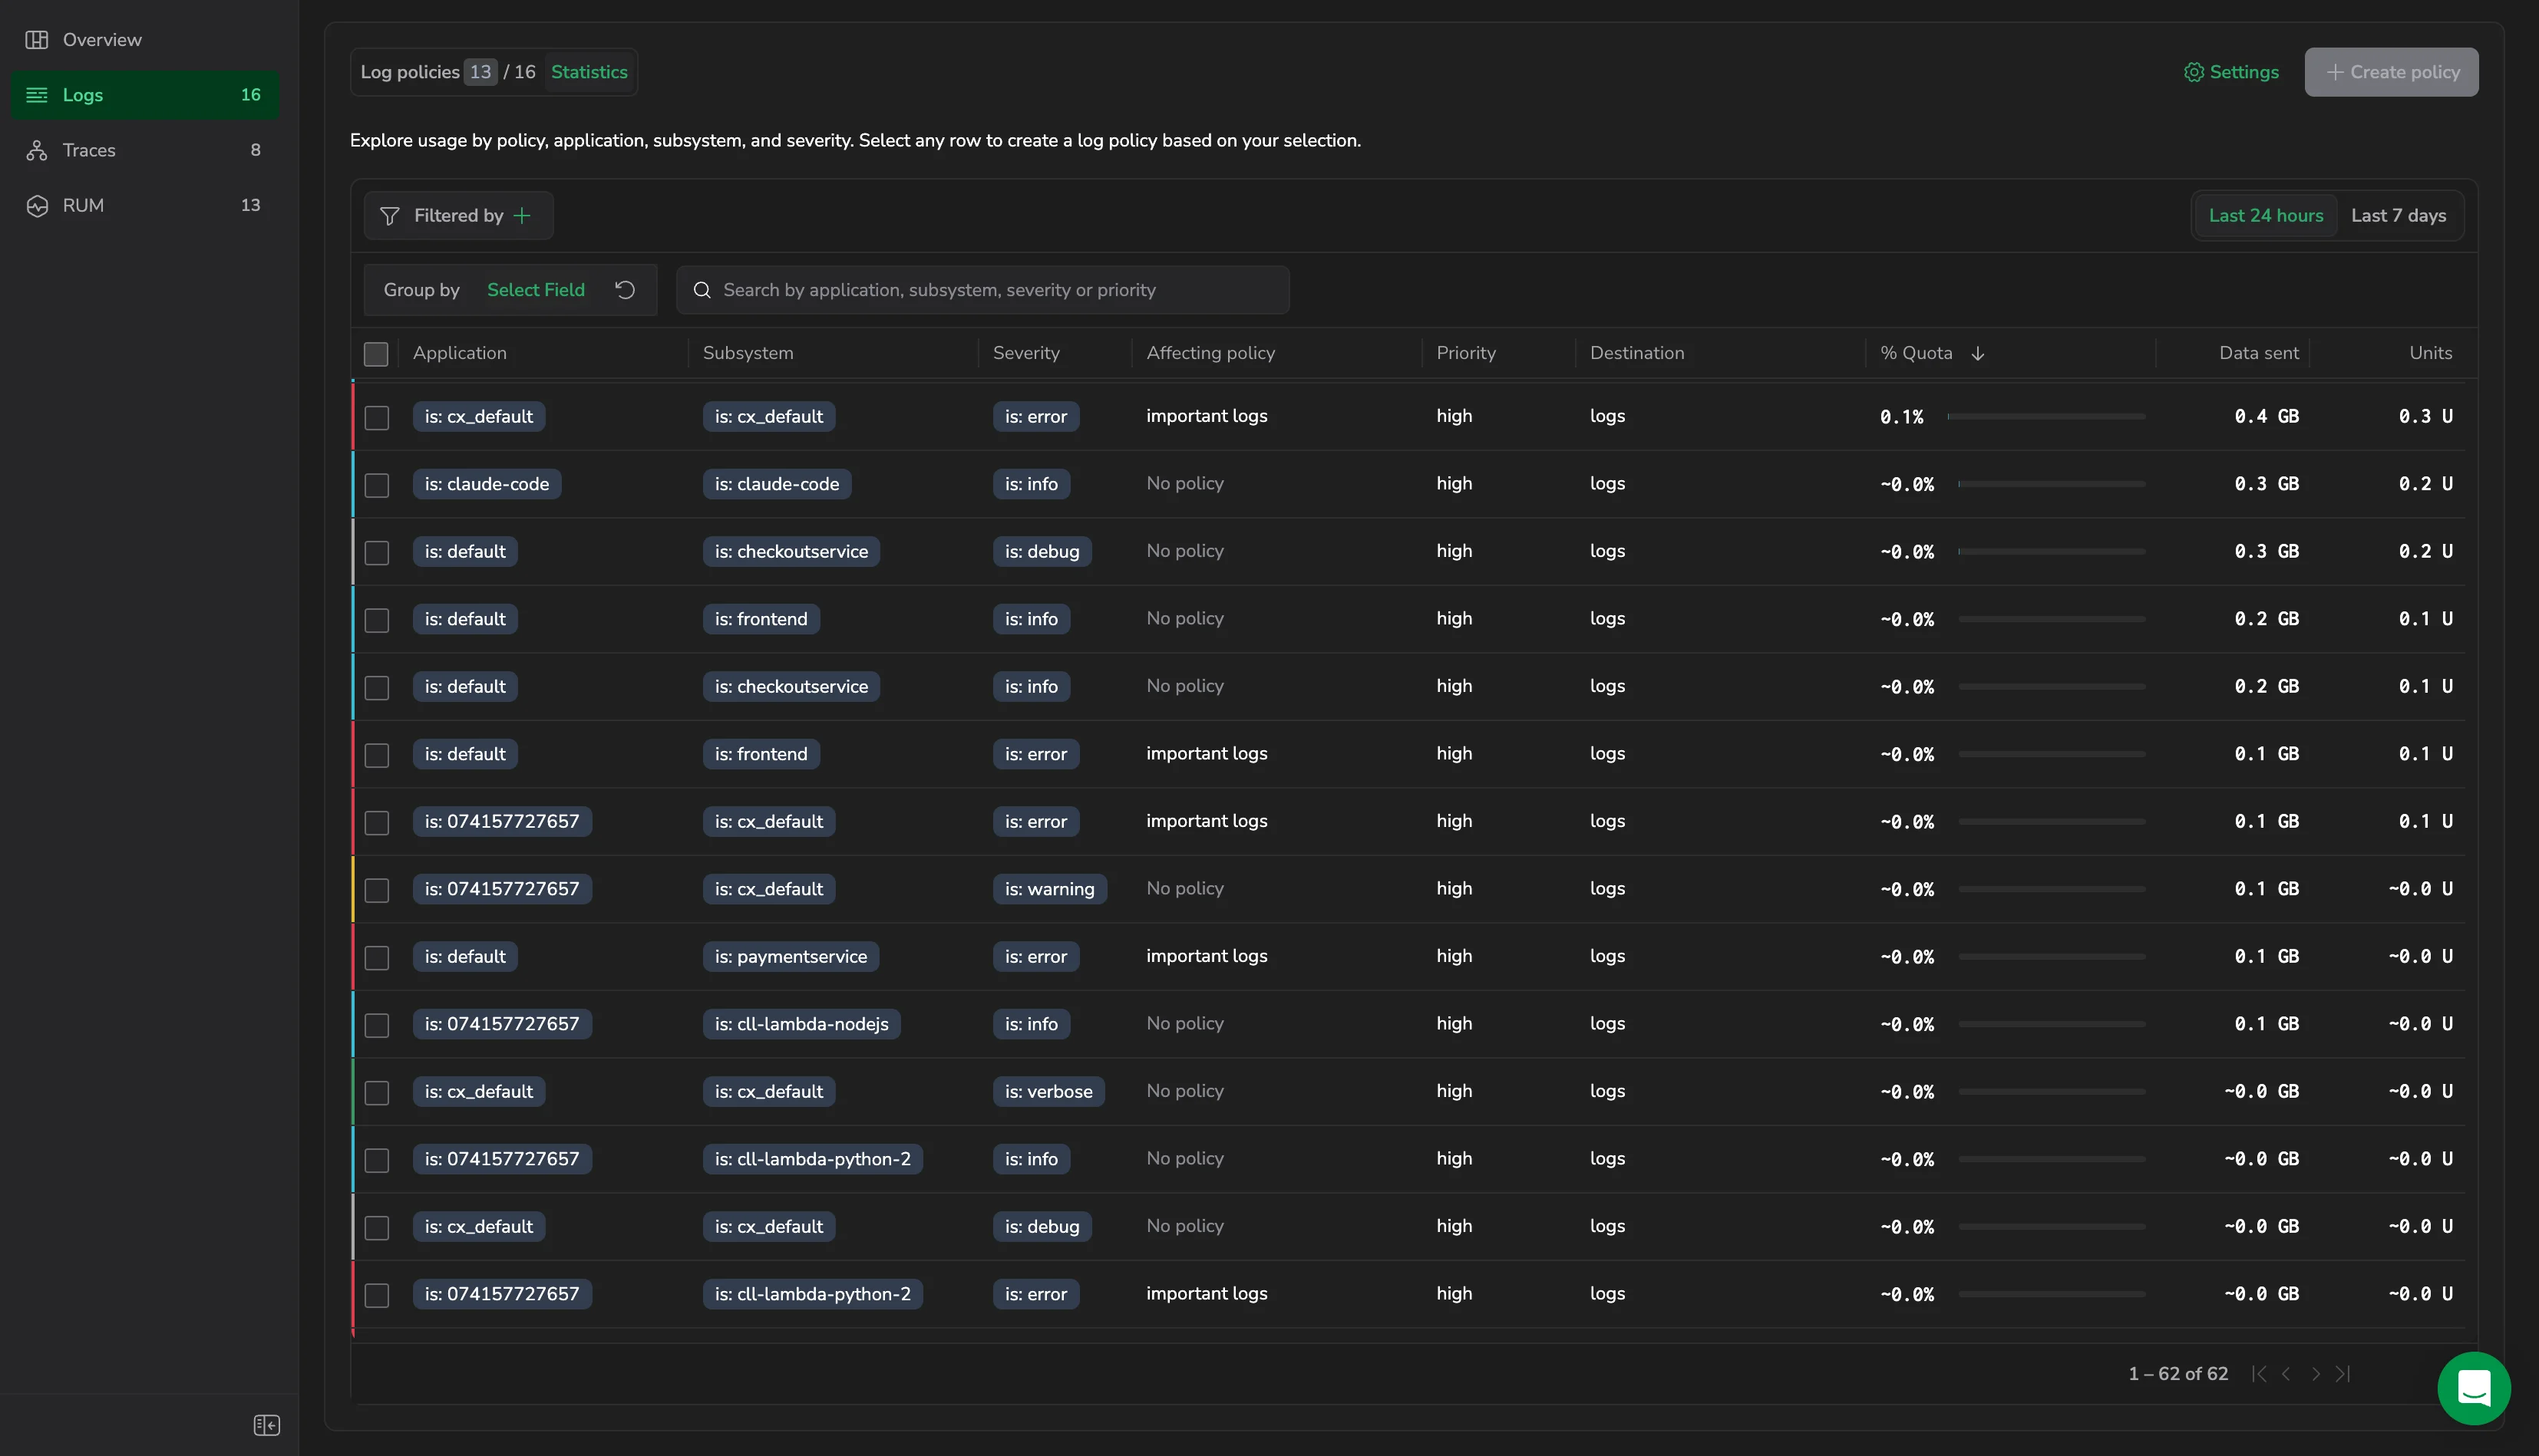Open the Filtered by dropdown
2539x1456 pixels.
pos(458,216)
